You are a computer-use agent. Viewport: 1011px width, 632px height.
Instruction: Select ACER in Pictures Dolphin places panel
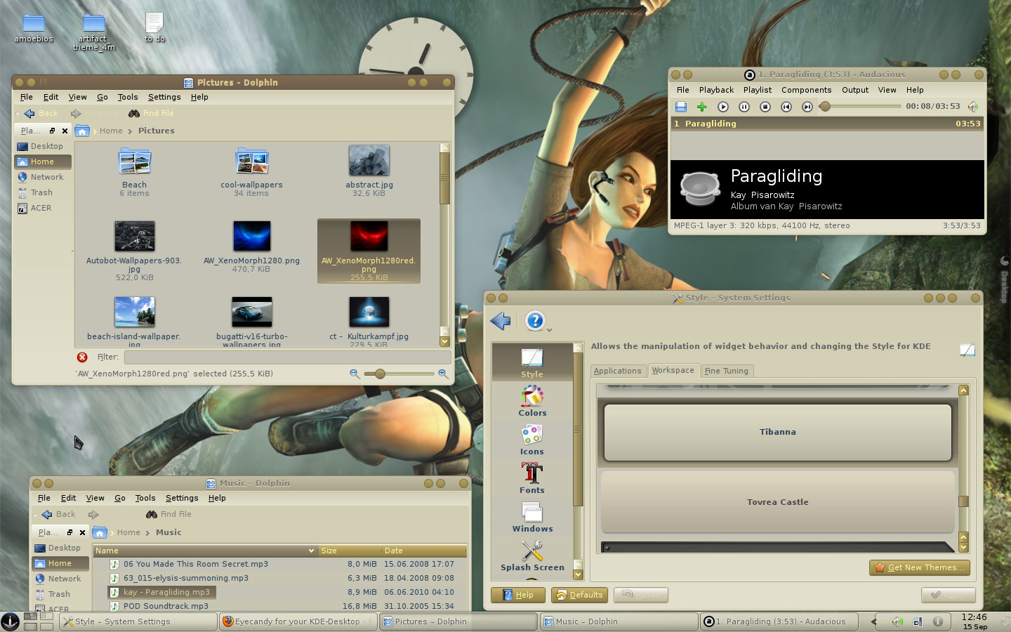pos(42,208)
